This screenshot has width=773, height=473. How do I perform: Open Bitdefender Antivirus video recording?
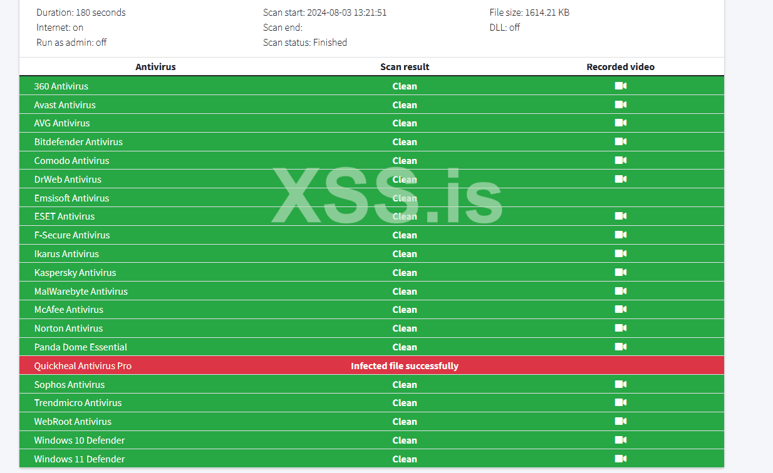click(x=620, y=142)
